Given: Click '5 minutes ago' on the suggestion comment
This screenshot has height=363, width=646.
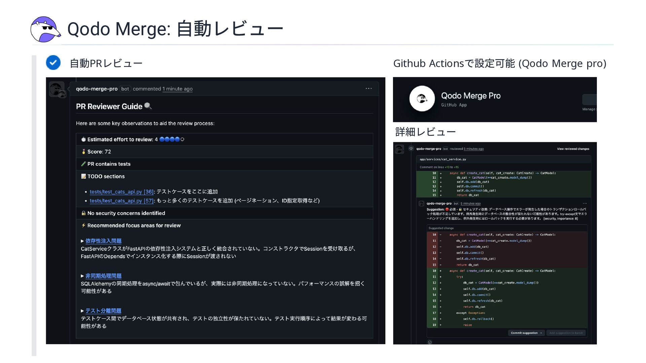Looking at the screenshot, I should (x=471, y=203).
